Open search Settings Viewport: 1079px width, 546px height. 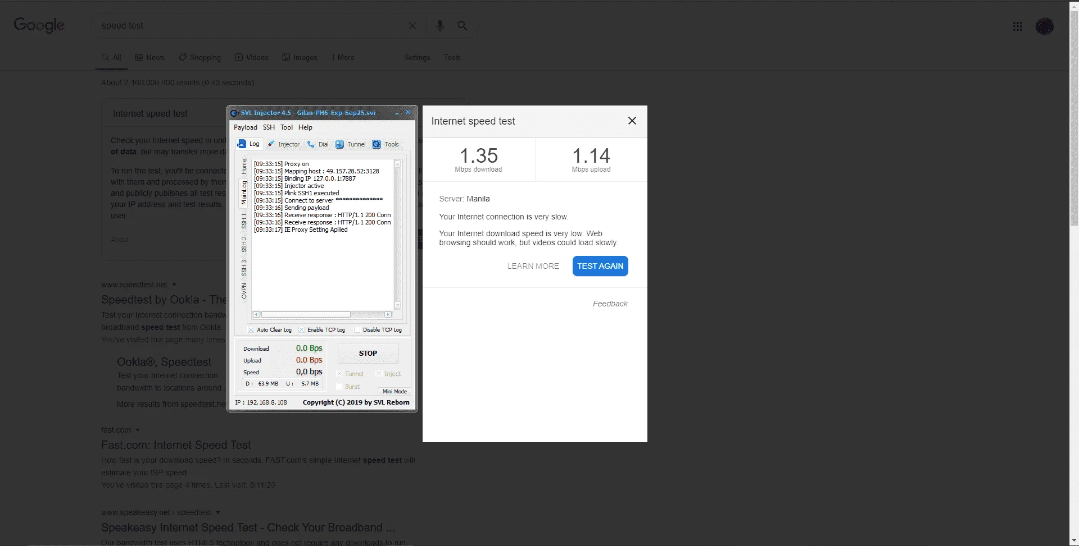tap(417, 57)
